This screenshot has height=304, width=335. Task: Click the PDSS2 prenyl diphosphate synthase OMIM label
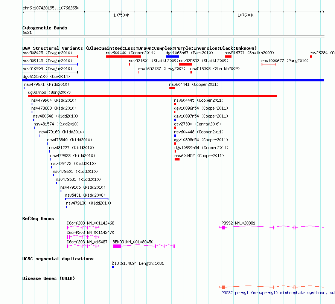278,293
